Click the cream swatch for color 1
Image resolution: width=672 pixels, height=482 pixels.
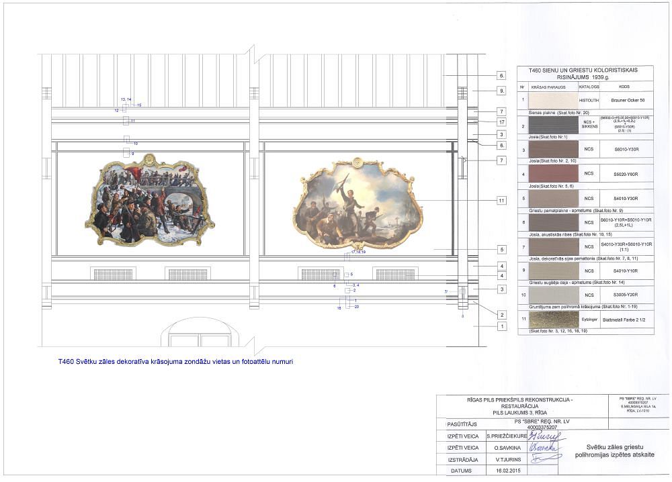pos(553,101)
